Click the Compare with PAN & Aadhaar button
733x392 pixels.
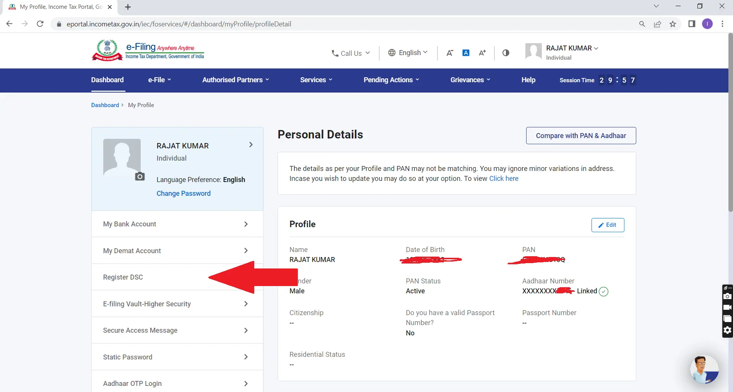tap(580, 136)
